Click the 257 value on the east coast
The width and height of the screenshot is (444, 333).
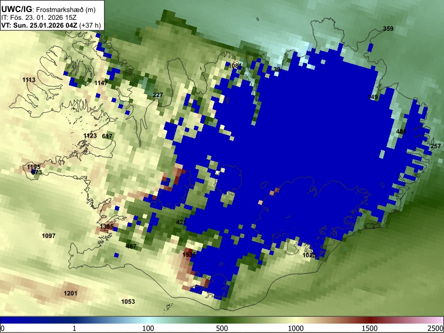[x=436, y=146]
